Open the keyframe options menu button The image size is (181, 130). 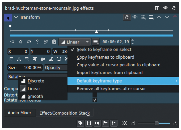point(96,42)
